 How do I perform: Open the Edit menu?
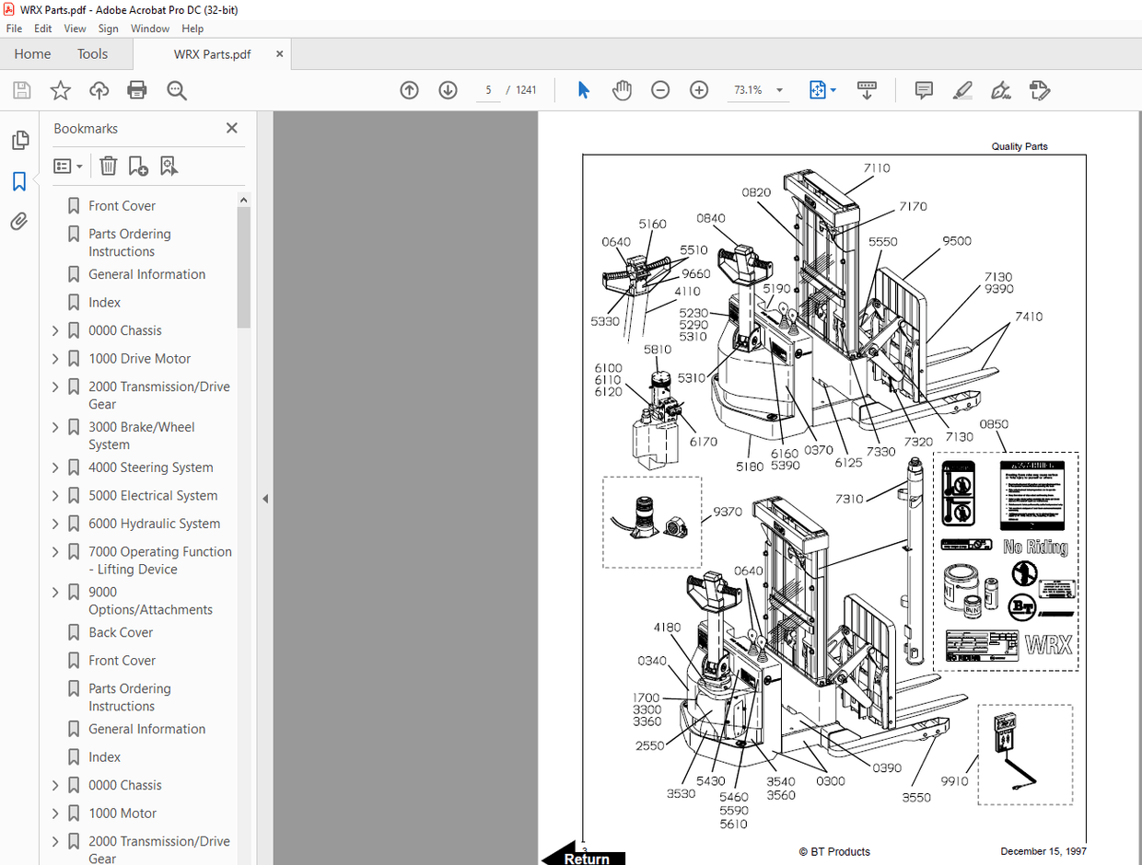pyautogui.click(x=43, y=29)
